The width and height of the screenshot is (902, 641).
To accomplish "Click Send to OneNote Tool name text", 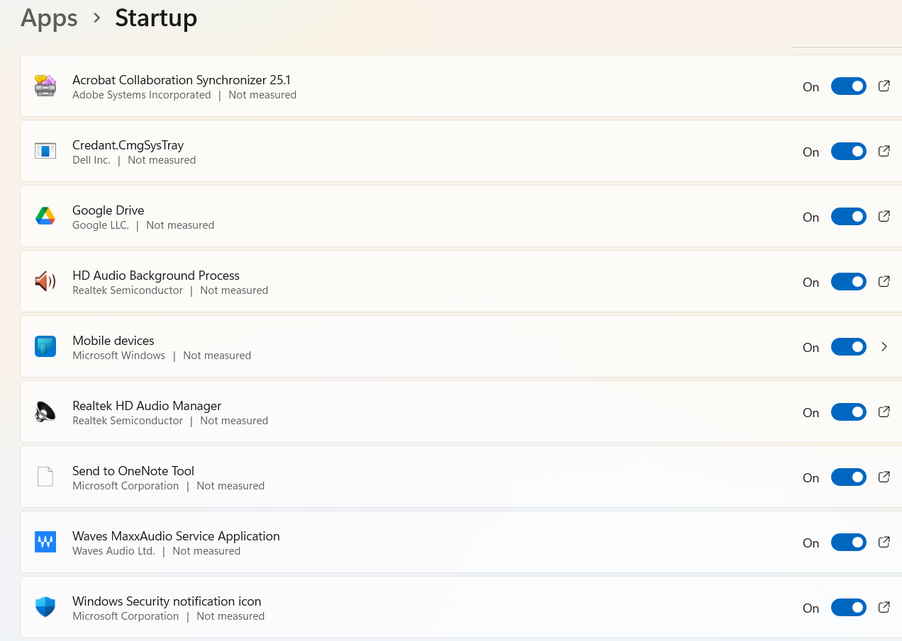I will point(133,471).
